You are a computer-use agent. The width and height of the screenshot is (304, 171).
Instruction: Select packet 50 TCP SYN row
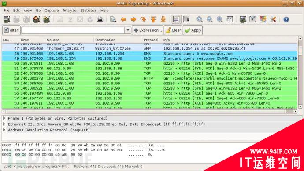pos(149,63)
